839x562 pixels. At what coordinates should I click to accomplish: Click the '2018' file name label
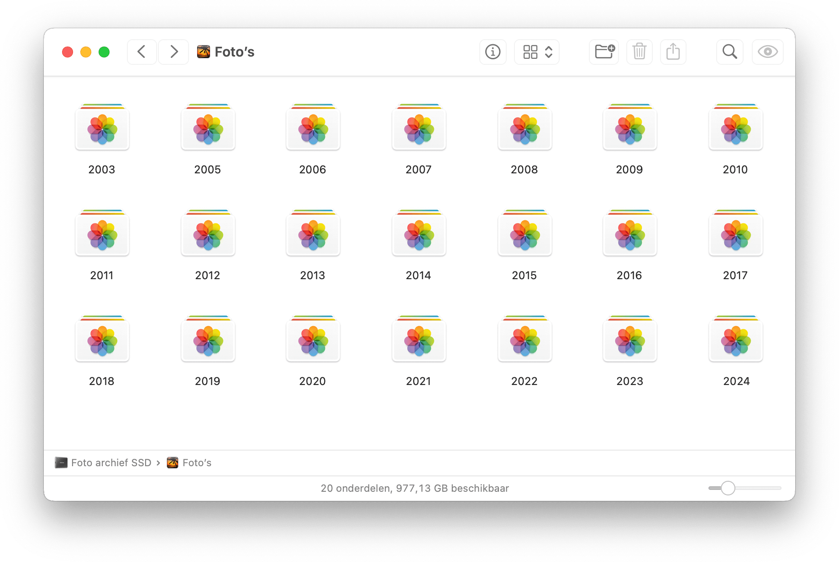point(102,381)
